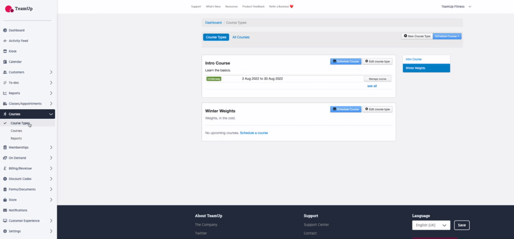The width and height of the screenshot is (514, 239).
Task: Open the Kiosk sidebar icon
Action: point(5,51)
